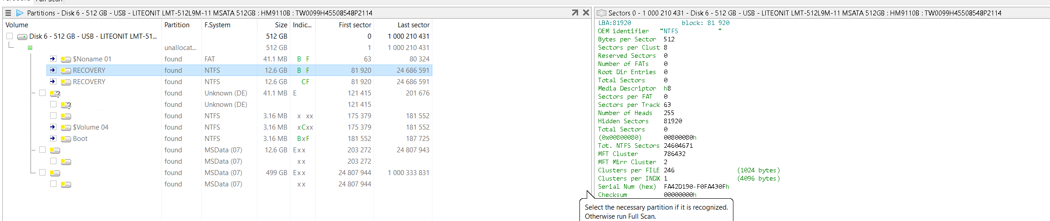The height and width of the screenshot is (221, 1050).
Task: Click the last sector value 187 725
Action: [x=418, y=139]
